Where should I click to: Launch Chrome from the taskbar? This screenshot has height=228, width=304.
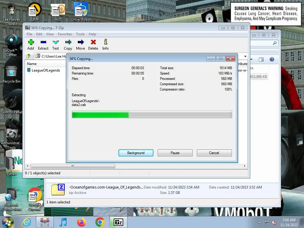coord(100,222)
